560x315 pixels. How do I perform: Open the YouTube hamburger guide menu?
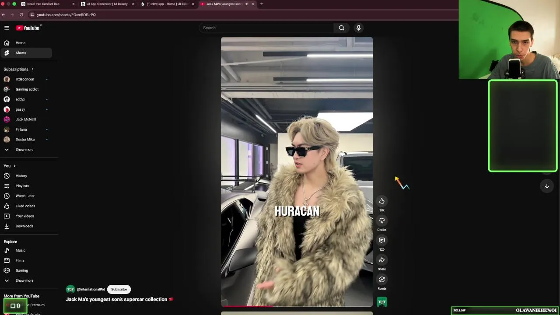coord(7,28)
